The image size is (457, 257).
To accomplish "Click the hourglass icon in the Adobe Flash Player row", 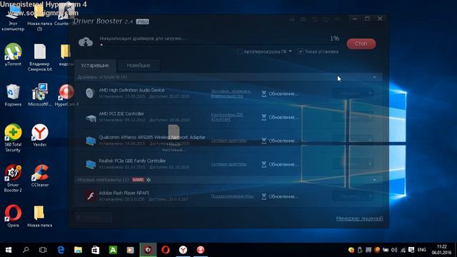I will click(x=264, y=197).
